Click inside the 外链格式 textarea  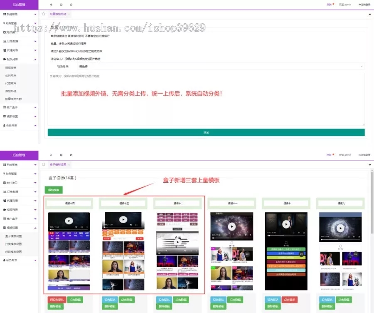[206, 100]
